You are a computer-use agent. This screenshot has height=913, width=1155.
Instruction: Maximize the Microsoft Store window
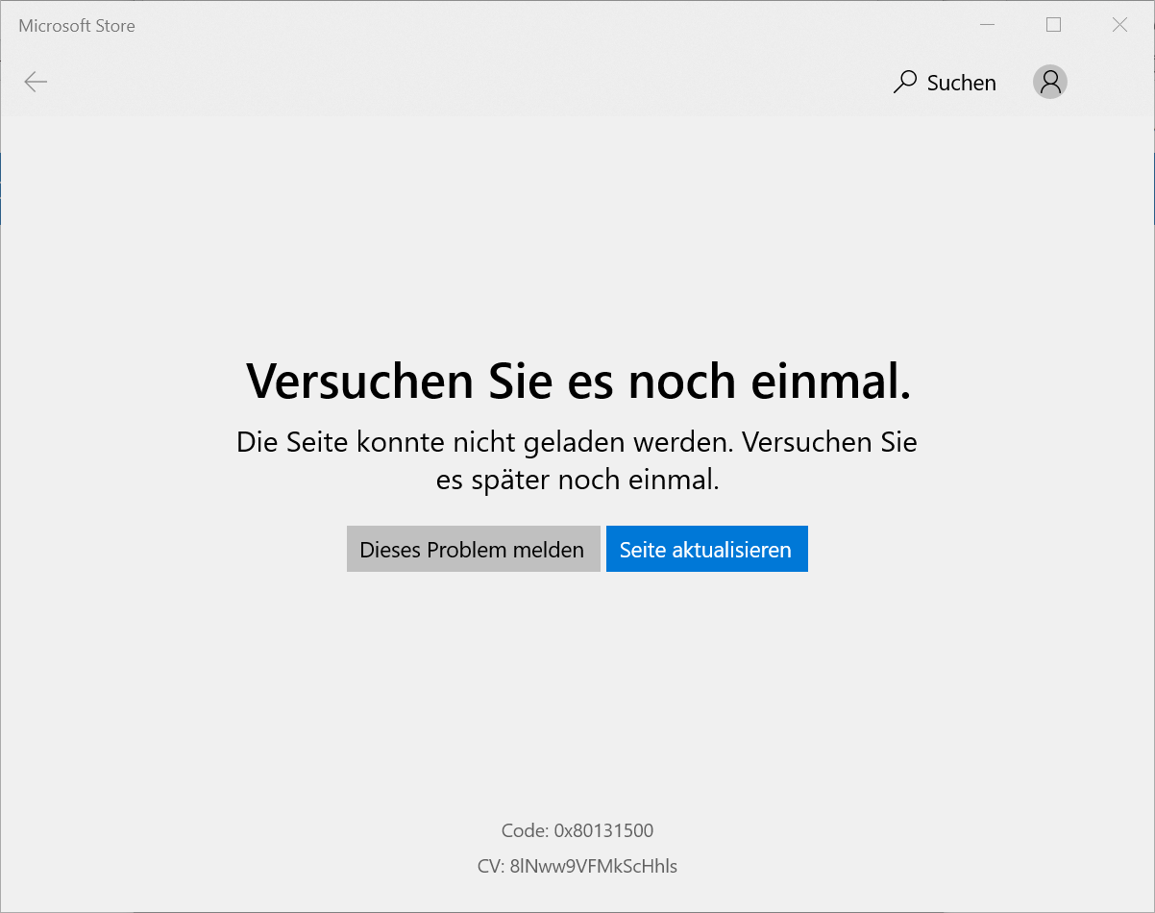(1053, 25)
